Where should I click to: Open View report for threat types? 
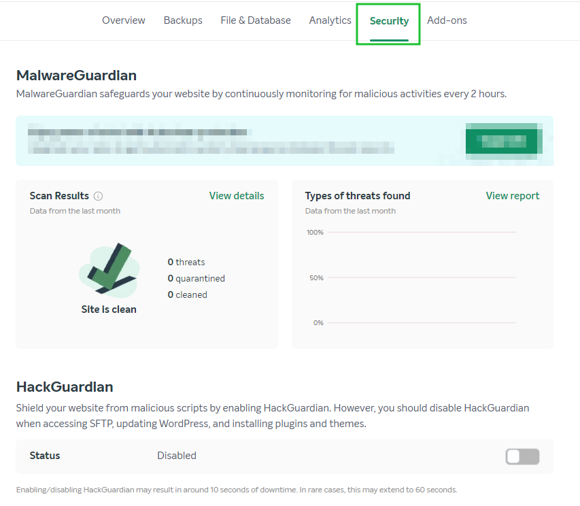click(513, 196)
